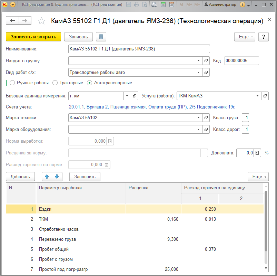
Task: Expand the Марка оборудования dropdown arrow
Action: tap(199, 129)
